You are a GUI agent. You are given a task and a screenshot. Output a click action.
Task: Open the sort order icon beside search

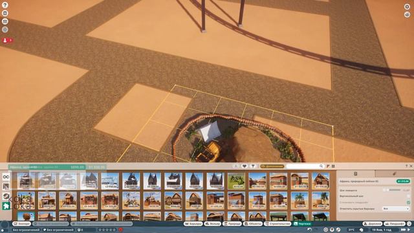pyautogui.click(x=328, y=166)
